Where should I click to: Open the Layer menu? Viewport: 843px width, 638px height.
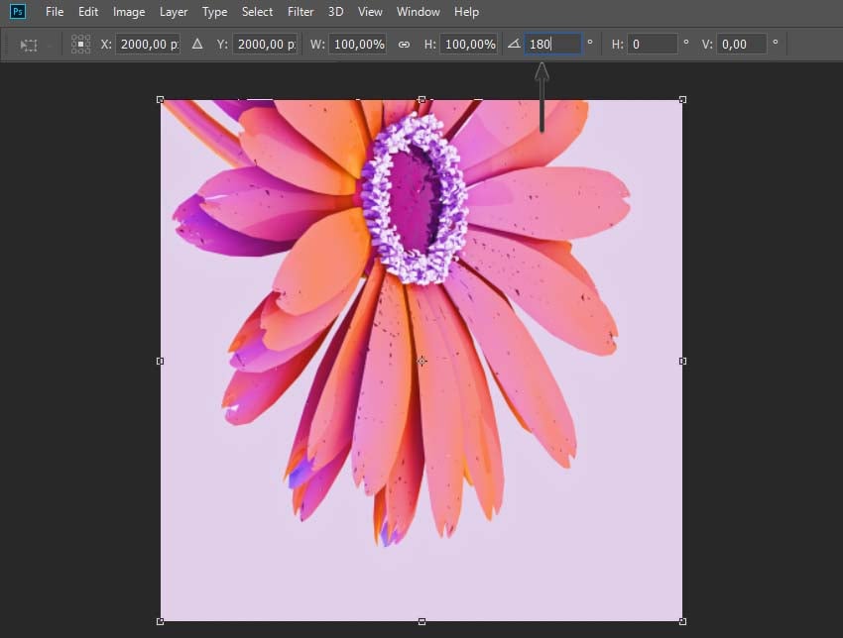click(x=174, y=12)
